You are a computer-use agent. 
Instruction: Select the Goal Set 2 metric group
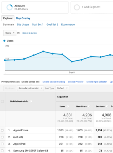click(52, 24)
